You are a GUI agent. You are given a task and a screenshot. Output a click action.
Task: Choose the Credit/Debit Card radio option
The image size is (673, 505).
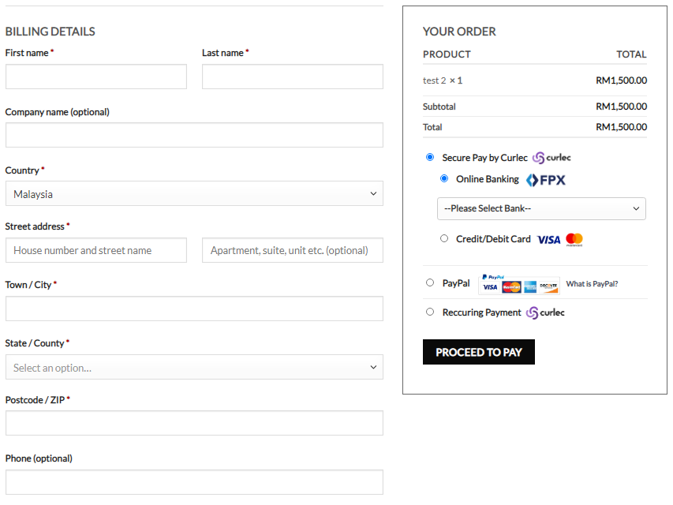pos(444,238)
